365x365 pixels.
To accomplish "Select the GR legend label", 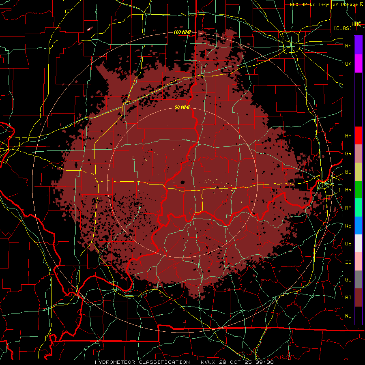I will click(x=348, y=154).
